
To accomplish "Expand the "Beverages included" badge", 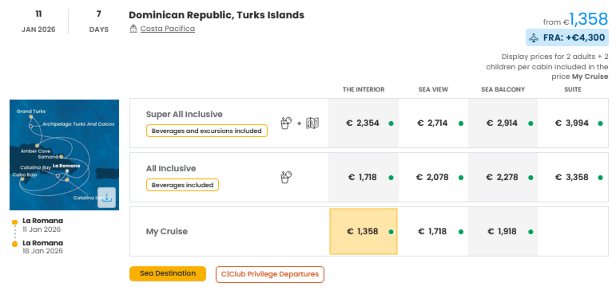I will [x=182, y=185].
